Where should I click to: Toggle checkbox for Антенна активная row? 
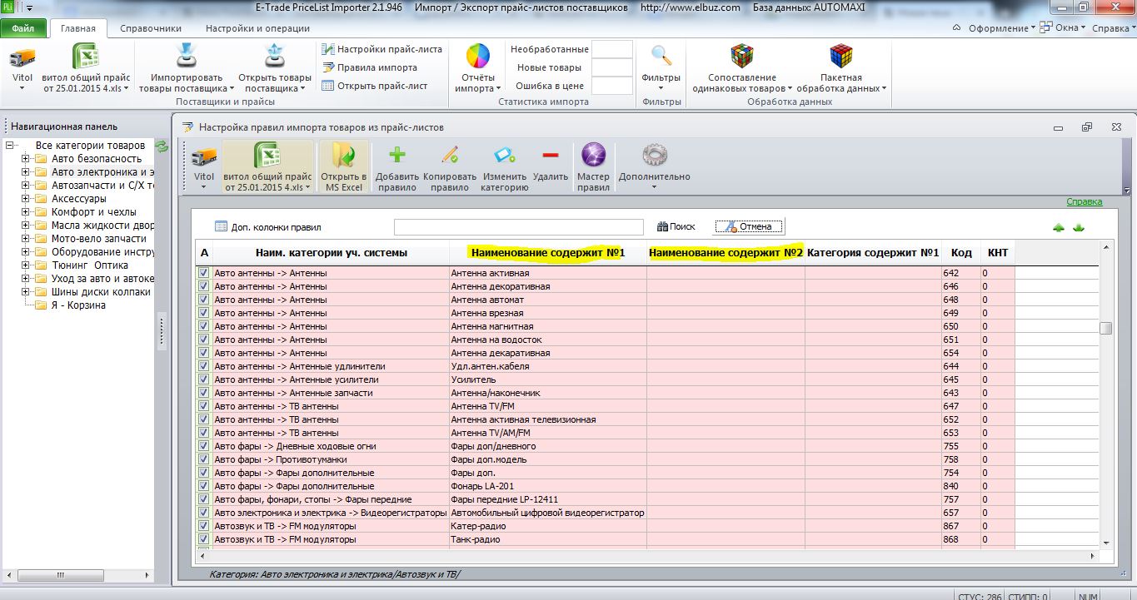(x=203, y=272)
